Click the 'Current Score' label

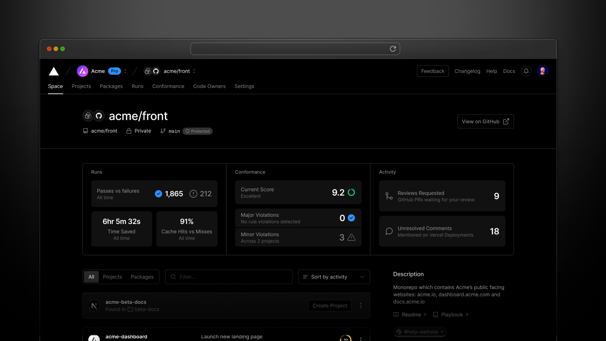[x=257, y=189]
